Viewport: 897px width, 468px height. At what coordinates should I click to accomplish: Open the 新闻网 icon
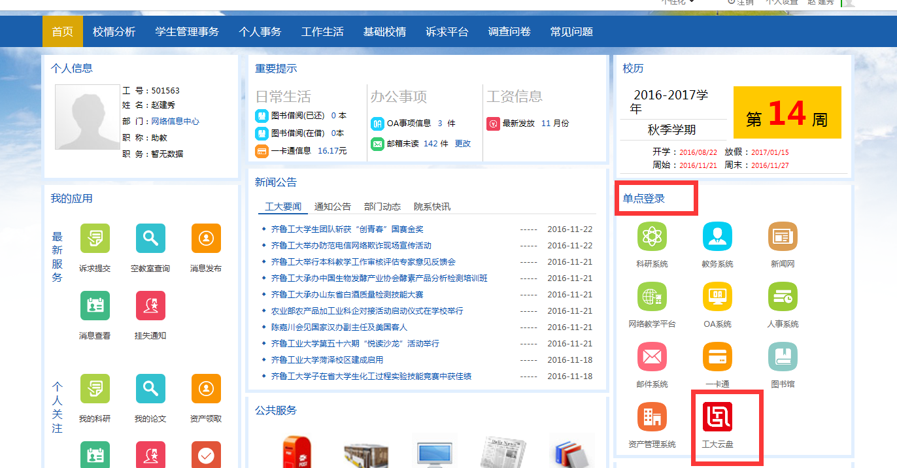coord(783,237)
